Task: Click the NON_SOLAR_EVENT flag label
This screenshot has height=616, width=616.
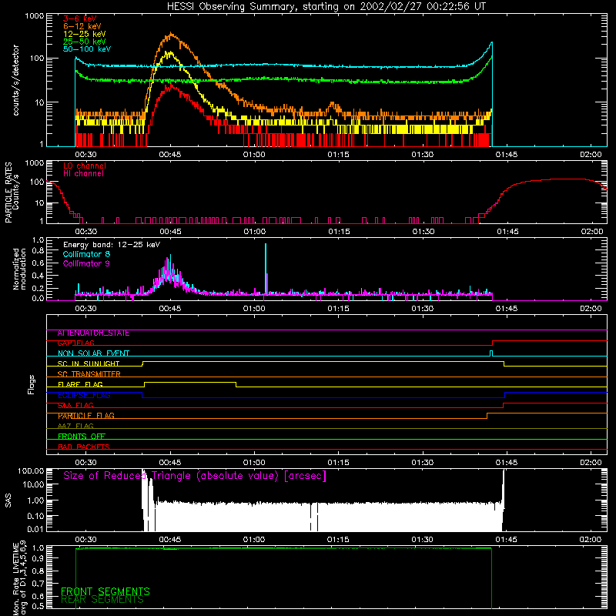Action: pos(93,353)
